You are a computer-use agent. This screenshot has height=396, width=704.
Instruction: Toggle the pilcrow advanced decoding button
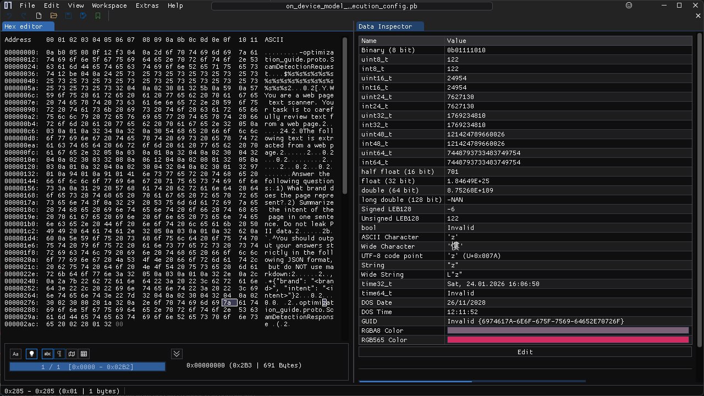[x=59, y=354]
